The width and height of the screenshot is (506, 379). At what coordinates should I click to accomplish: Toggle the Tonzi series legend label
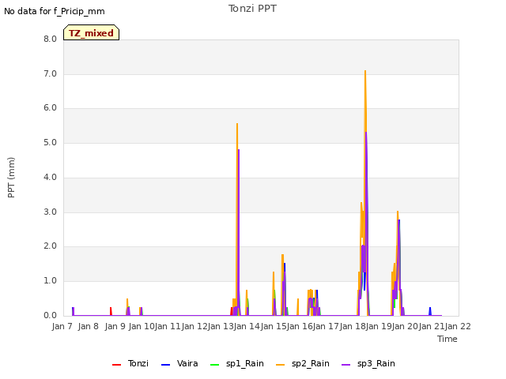pyautogui.click(x=138, y=363)
